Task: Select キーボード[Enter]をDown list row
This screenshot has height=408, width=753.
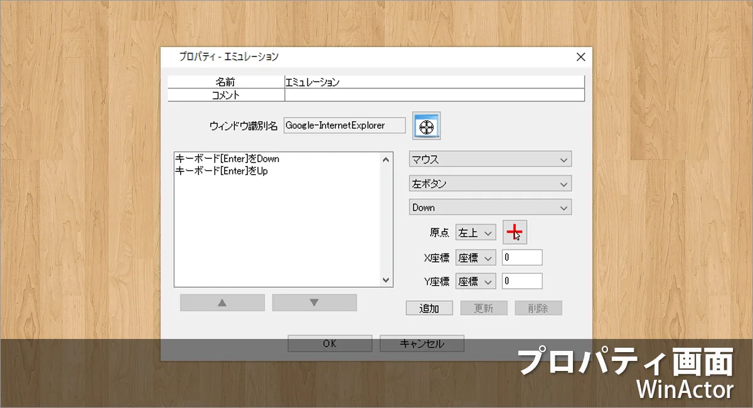Action: (x=277, y=159)
